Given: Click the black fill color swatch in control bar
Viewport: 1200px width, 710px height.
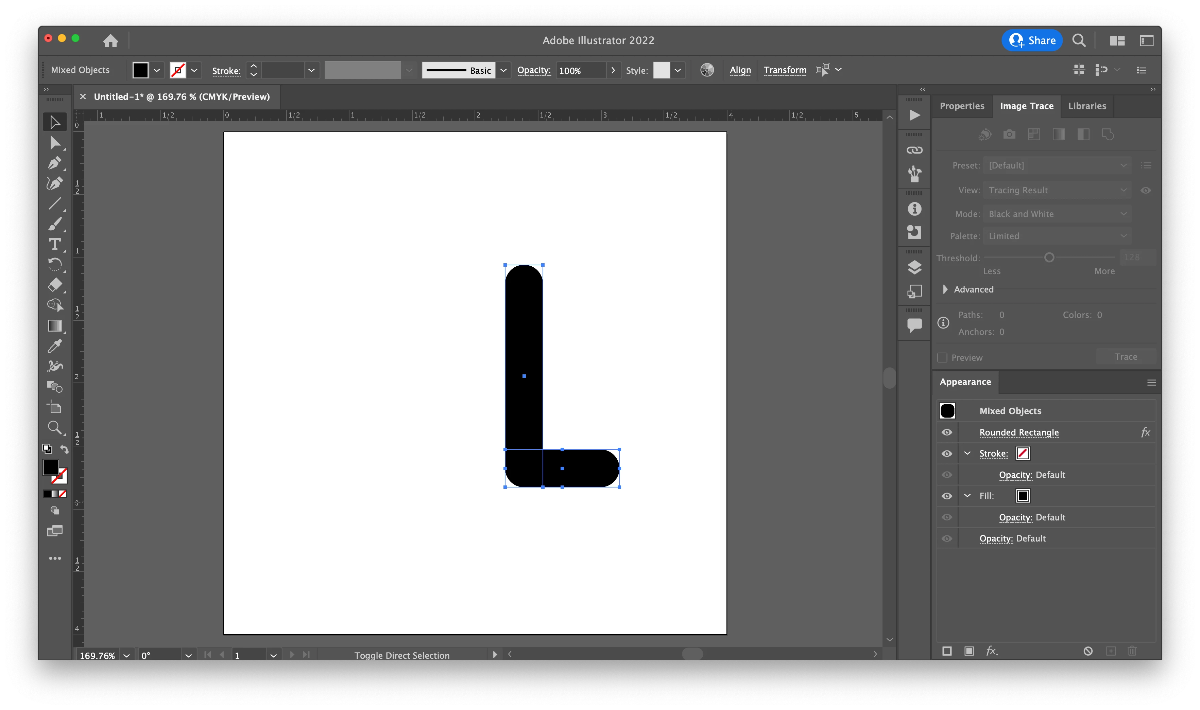Looking at the screenshot, I should pos(140,70).
